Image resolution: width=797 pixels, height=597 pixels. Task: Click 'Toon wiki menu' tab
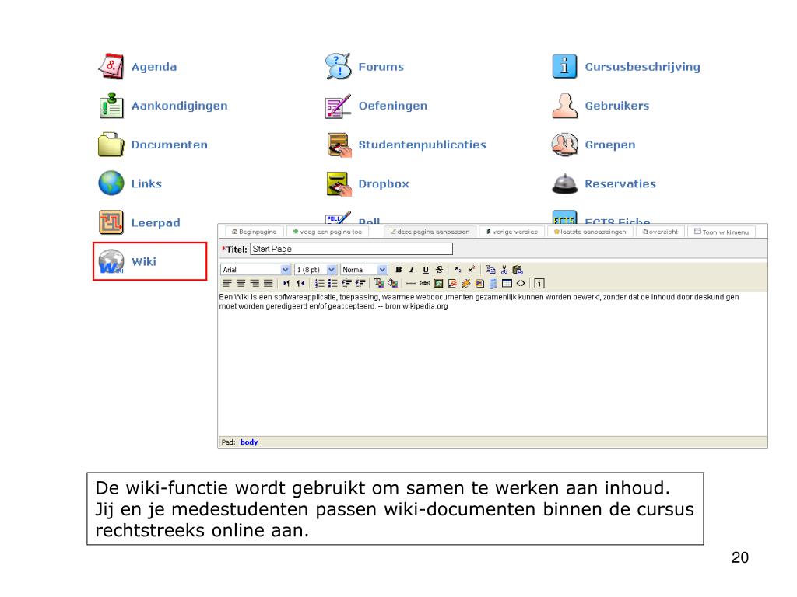pos(722,232)
